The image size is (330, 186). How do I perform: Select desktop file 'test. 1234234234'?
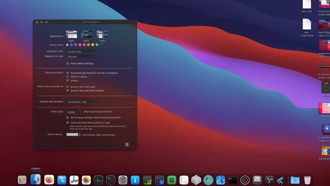pyautogui.click(x=307, y=28)
